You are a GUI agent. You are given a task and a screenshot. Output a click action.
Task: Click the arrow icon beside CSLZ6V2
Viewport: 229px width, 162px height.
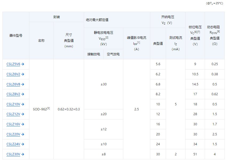[23, 74]
